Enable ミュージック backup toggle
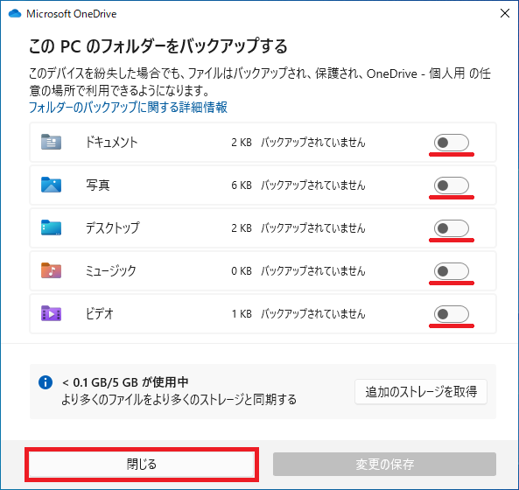 451,271
